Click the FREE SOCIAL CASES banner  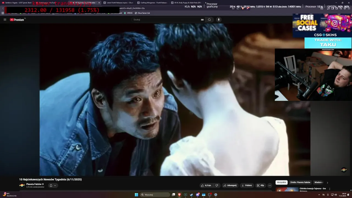322,25
